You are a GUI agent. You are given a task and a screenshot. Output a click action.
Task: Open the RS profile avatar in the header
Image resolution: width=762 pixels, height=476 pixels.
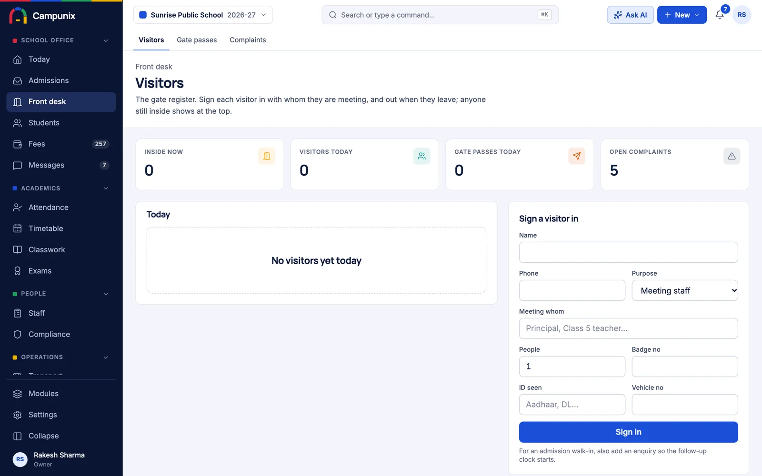tap(742, 15)
